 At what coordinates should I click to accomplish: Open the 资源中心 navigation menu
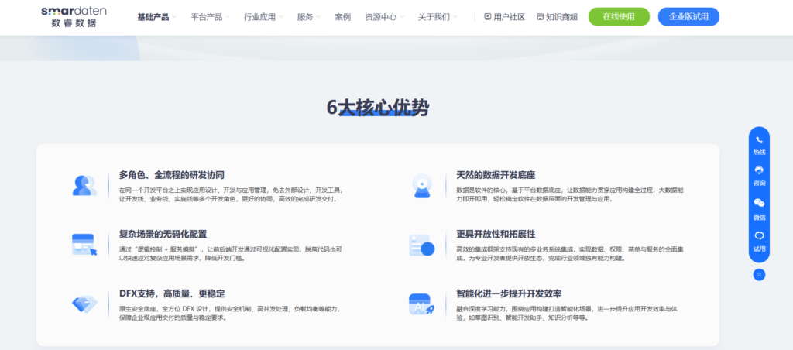[384, 16]
